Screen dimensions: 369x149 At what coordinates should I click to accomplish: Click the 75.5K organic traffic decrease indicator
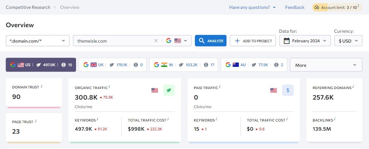tap(106, 97)
